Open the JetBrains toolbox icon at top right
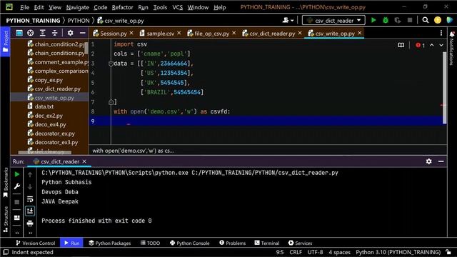The height and width of the screenshot is (257, 457). click(x=449, y=20)
